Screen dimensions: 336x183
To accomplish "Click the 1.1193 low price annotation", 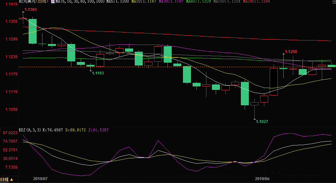I will tap(98, 73).
